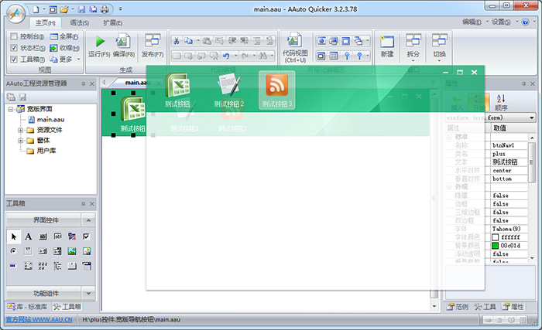Open the Code View (代码视图) icon
This screenshot has width=542, height=330.
coord(294,42)
